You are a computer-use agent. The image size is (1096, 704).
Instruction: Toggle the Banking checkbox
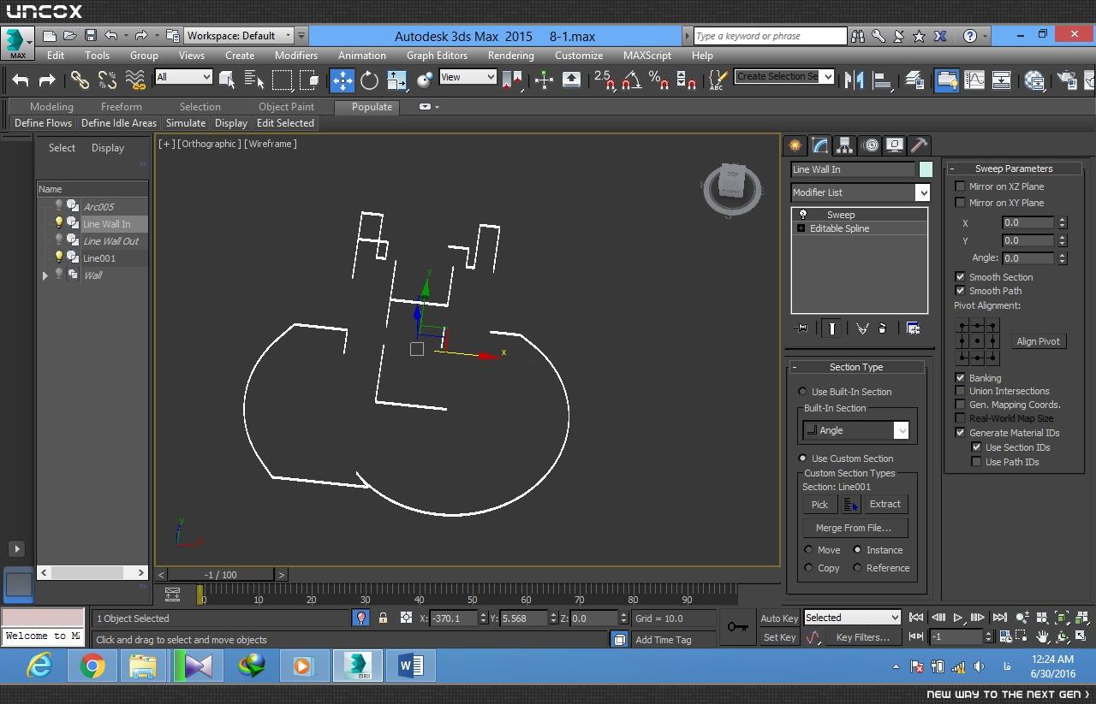(x=960, y=378)
